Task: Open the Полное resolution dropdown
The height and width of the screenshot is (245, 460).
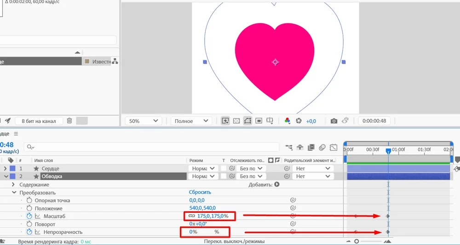Action: pos(191,121)
